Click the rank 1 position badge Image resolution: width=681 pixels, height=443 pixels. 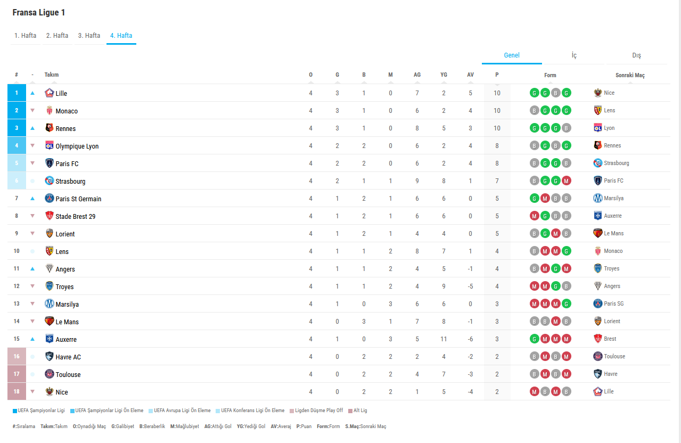tap(17, 93)
